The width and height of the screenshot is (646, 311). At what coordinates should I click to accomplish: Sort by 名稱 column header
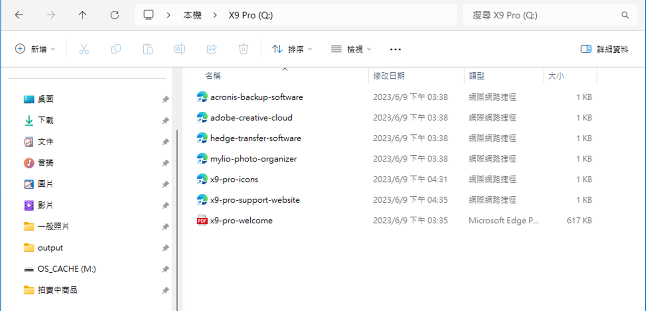point(213,76)
